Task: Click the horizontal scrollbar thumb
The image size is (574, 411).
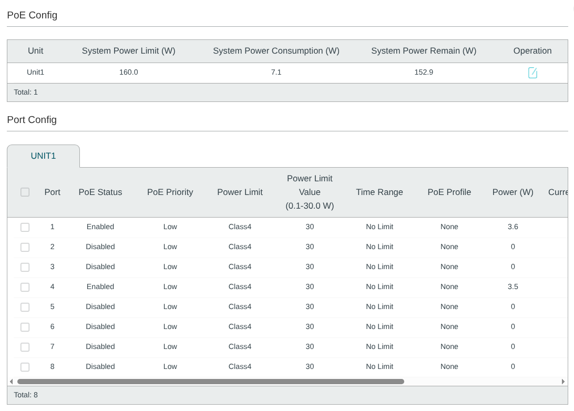Action: coord(210,382)
